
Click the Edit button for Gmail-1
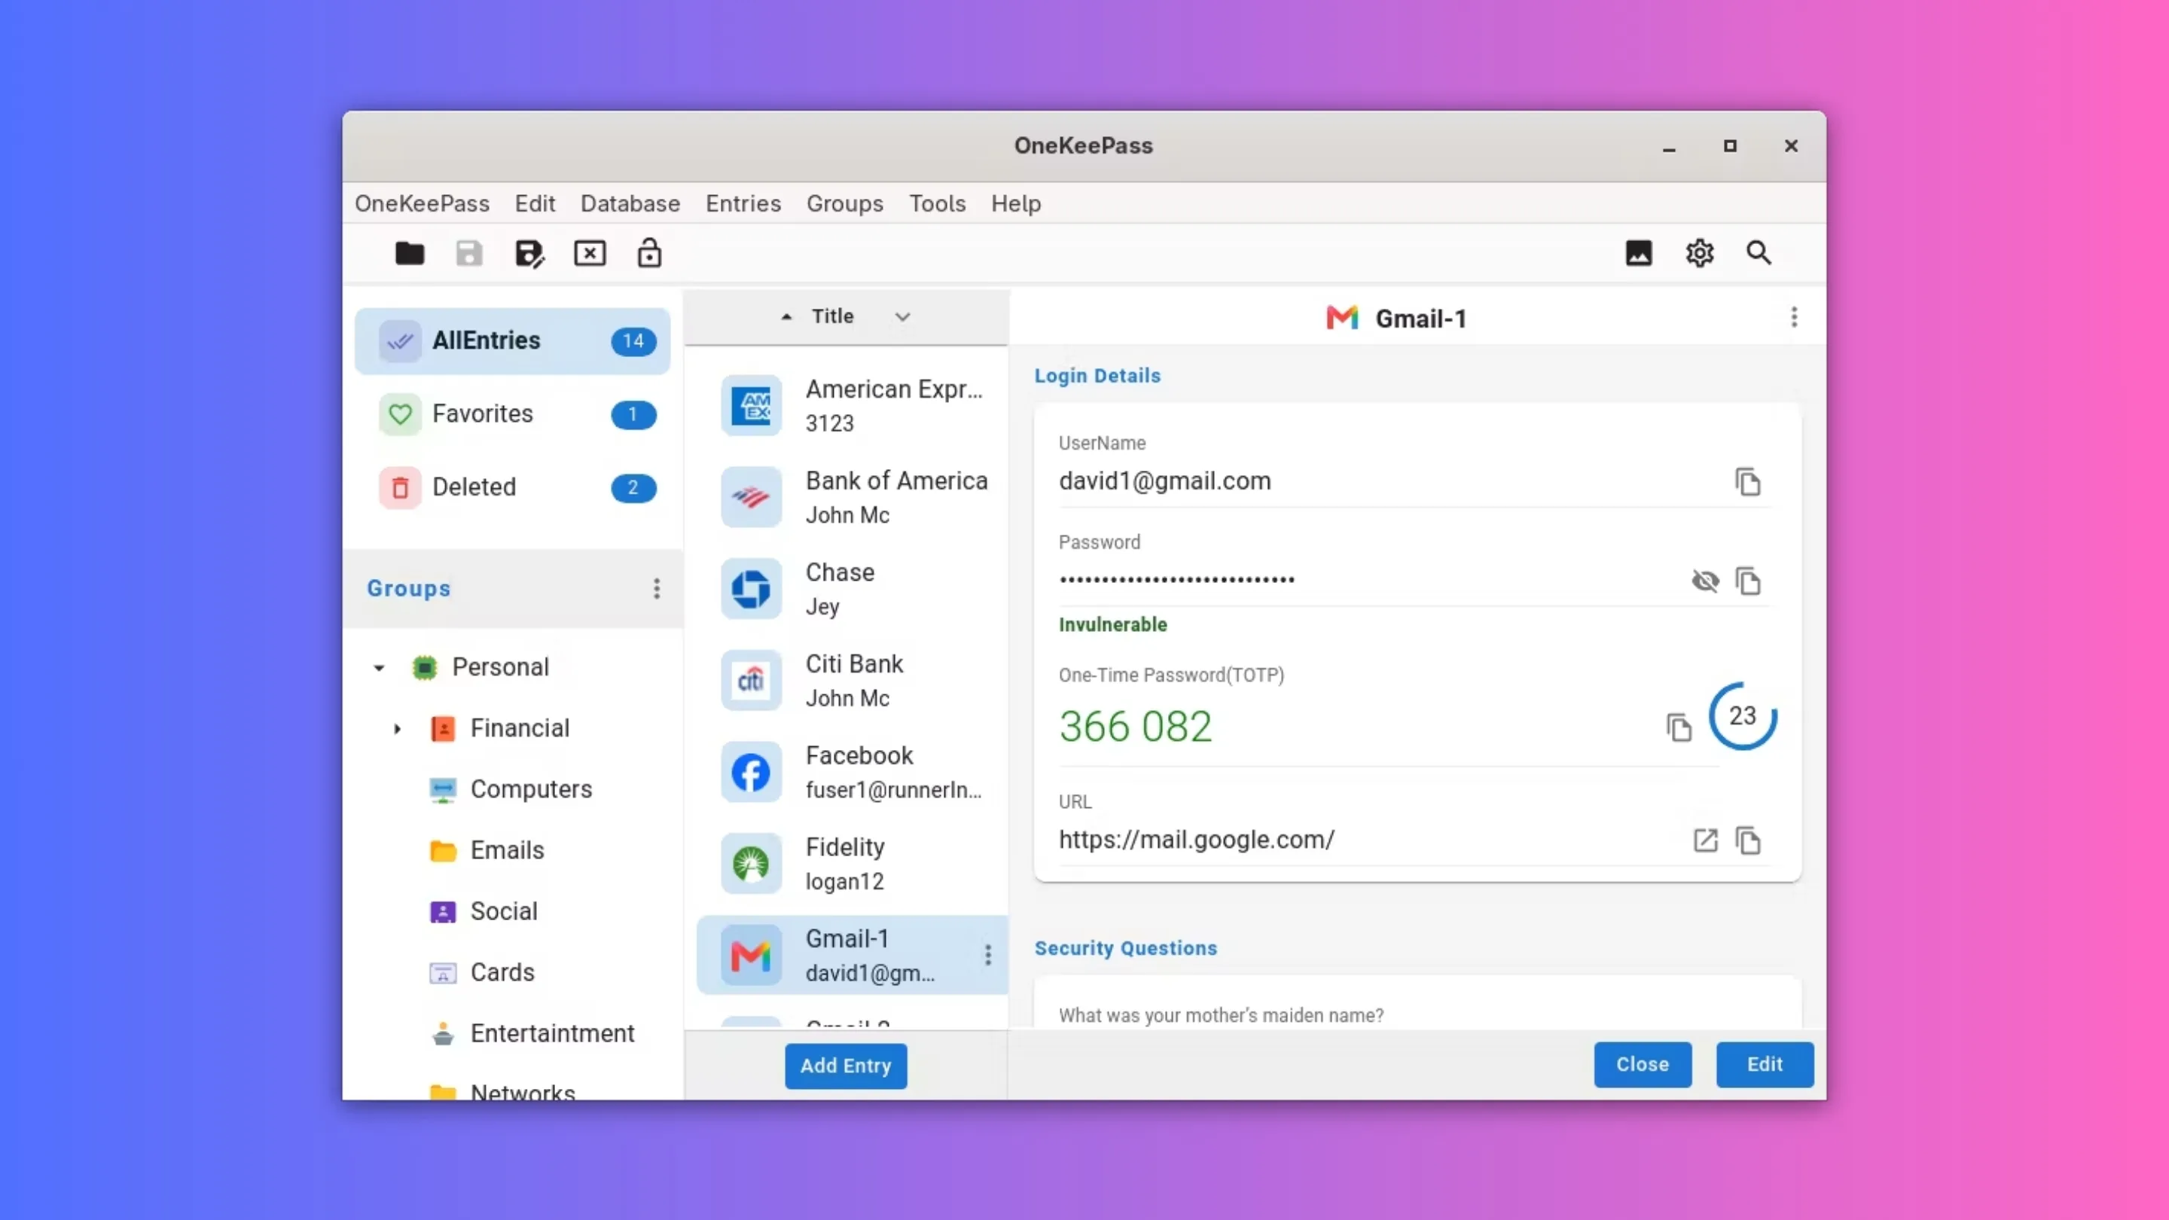click(x=1764, y=1064)
